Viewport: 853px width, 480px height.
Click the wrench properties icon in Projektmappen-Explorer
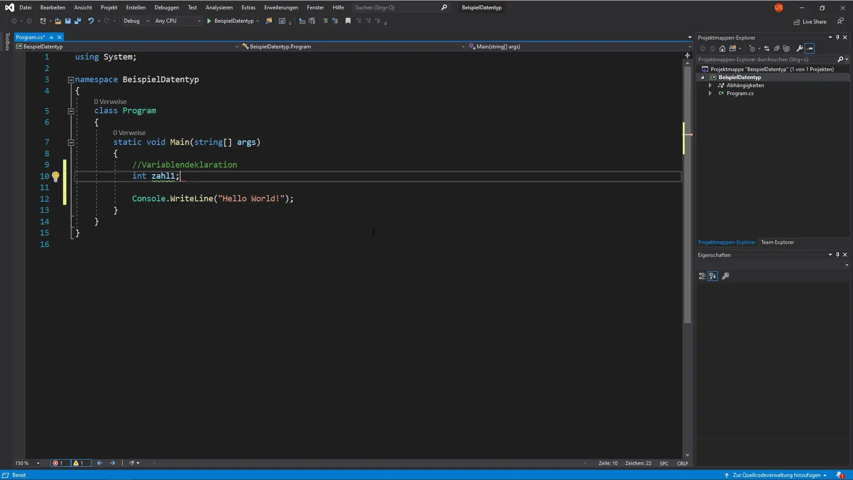(800, 48)
